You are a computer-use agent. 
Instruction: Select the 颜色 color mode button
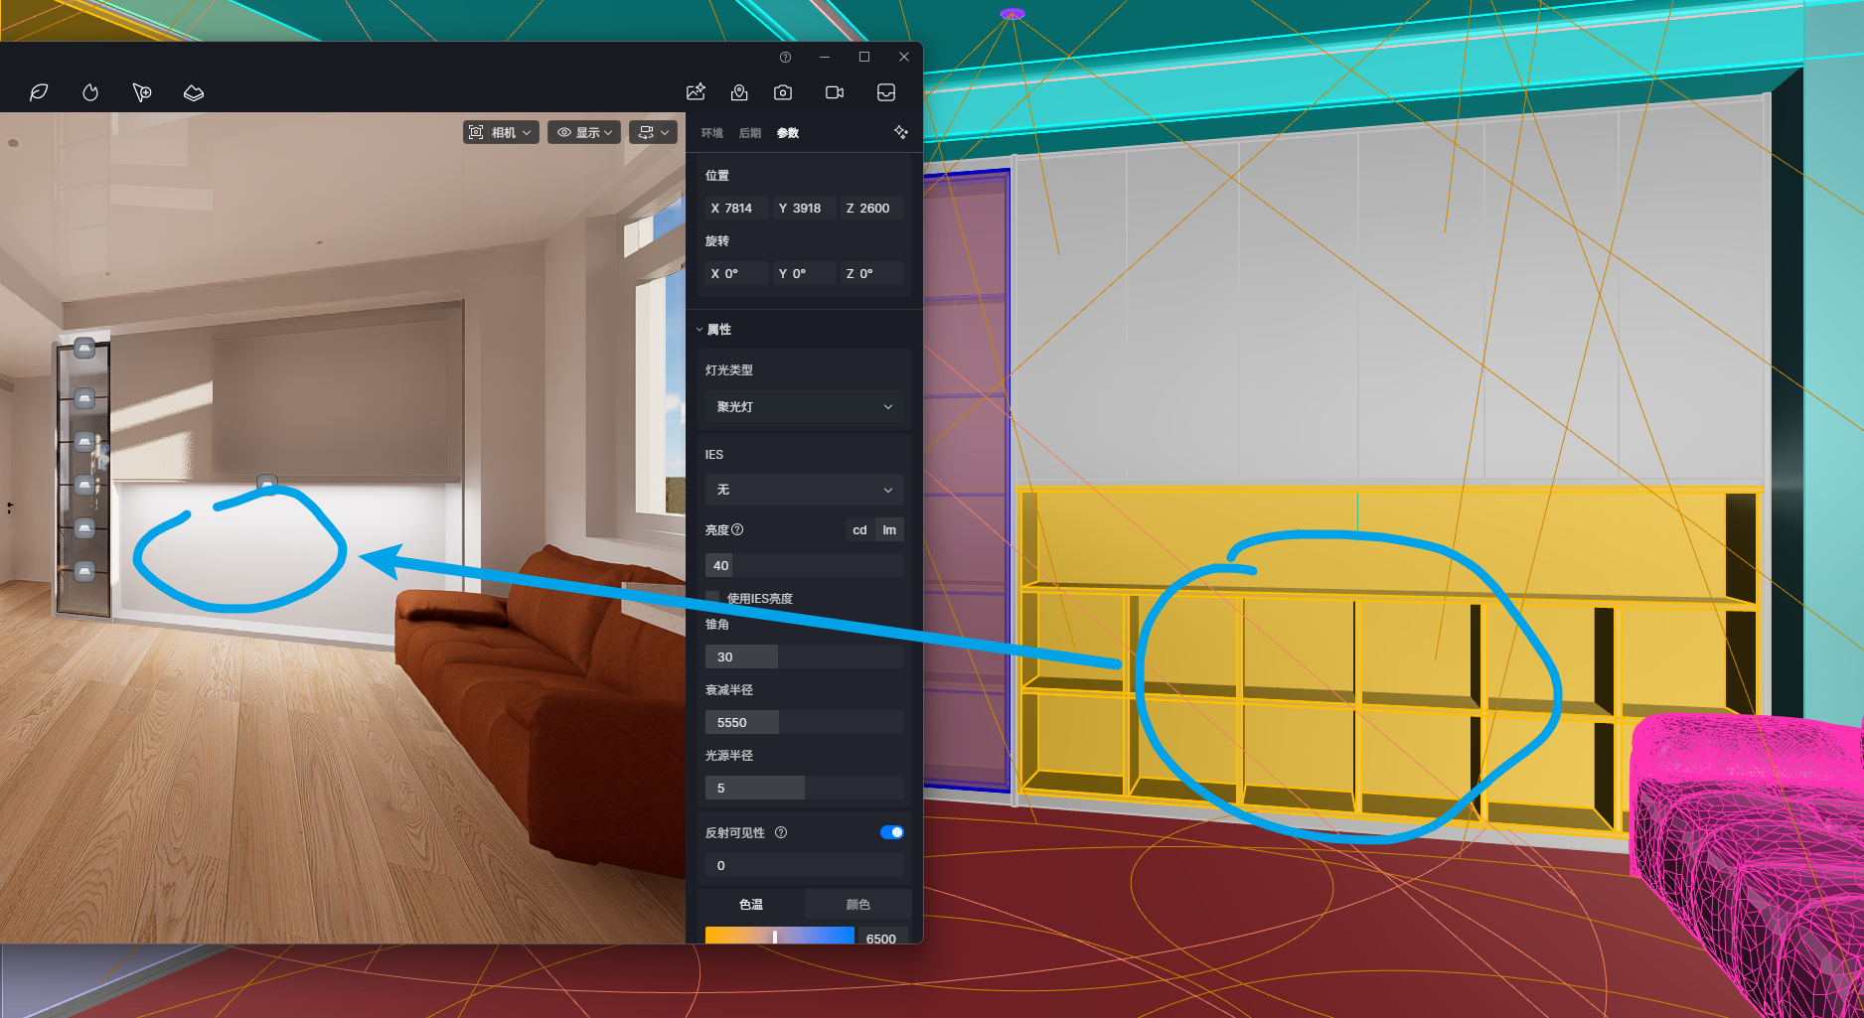(x=857, y=905)
